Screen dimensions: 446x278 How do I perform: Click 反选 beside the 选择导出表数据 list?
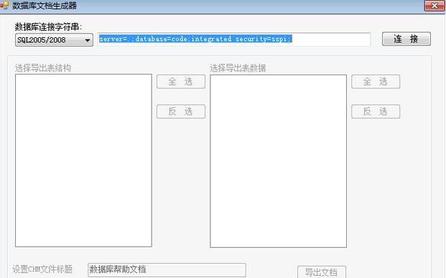point(376,112)
